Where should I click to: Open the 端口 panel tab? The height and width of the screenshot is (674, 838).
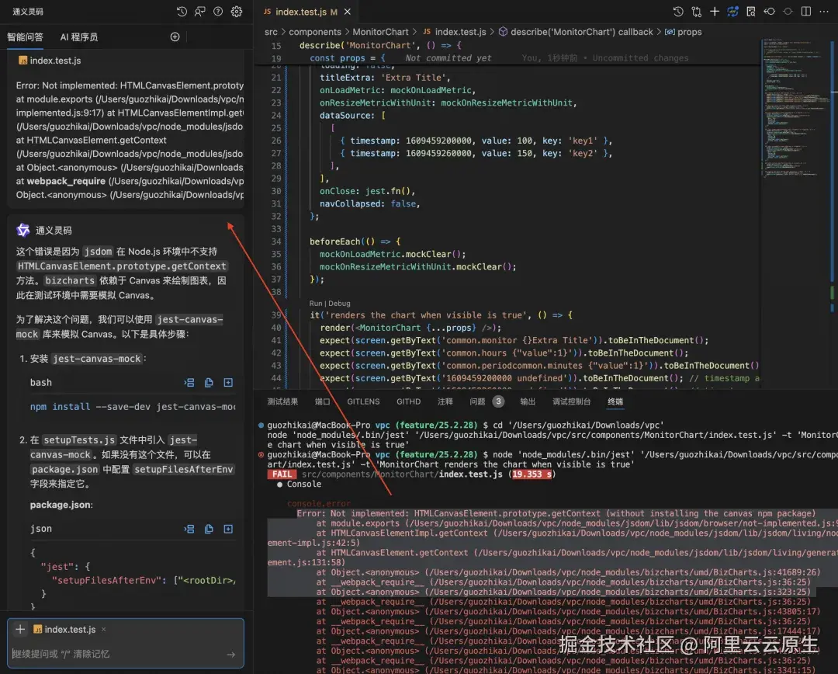[x=322, y=401]
